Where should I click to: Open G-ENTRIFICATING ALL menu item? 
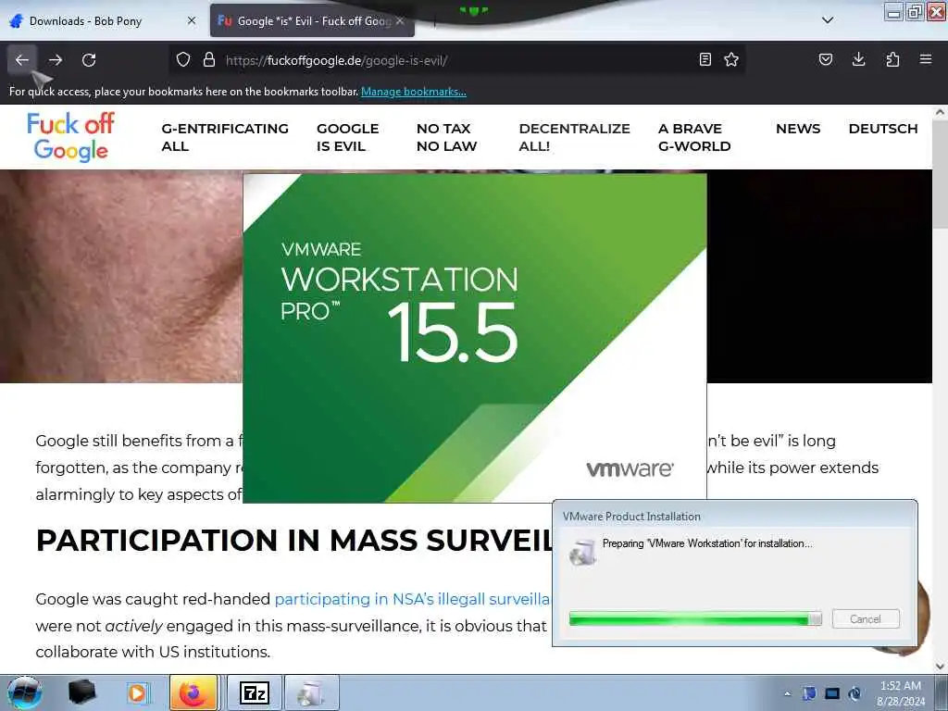pyautogui.click(x=225, y=137)
